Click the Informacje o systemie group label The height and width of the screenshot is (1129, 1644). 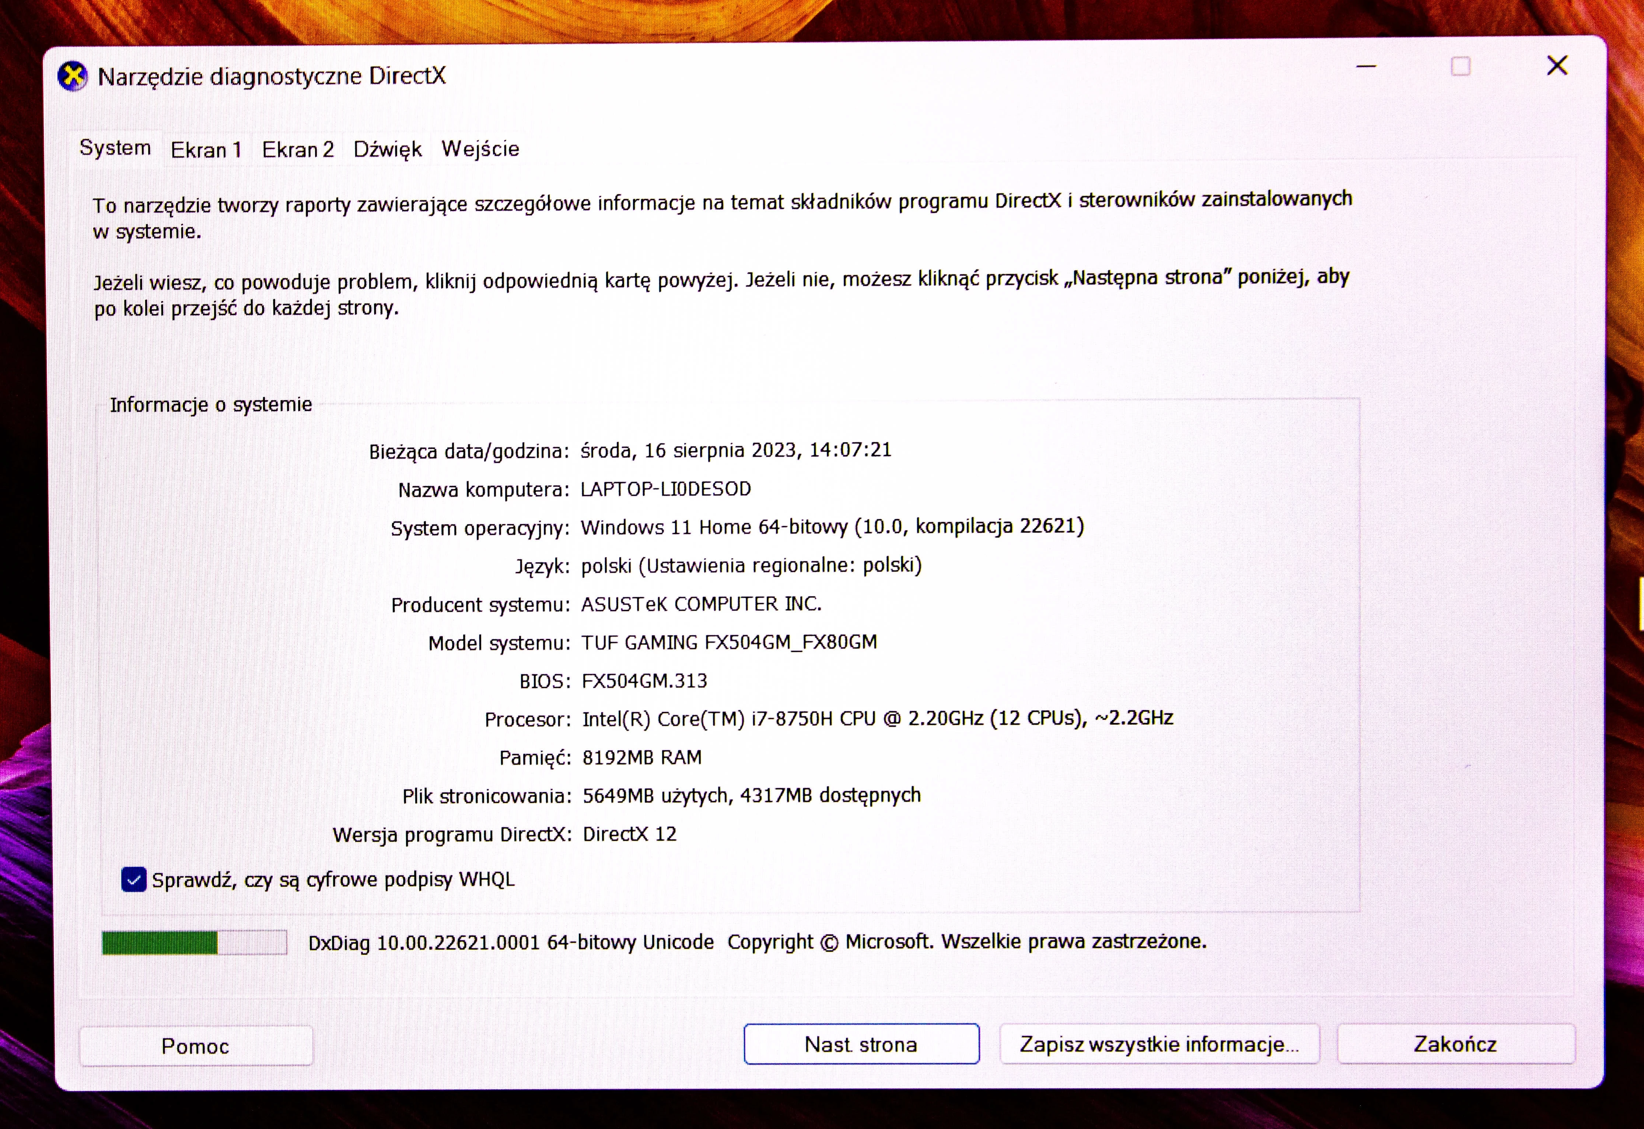coord(211,405)
